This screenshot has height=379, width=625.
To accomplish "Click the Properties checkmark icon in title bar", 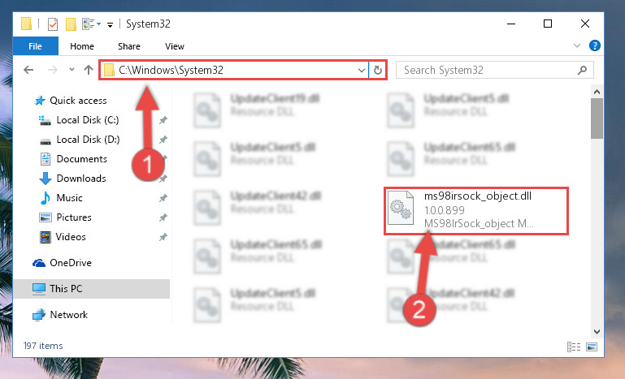I will coord(53,24).
